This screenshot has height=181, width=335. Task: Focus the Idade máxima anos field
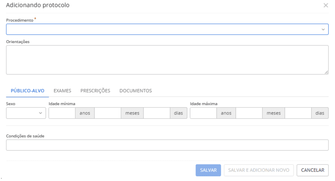pyautogui.click(x=203, y=113)
